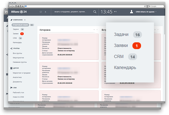Click settings circle next to Избранное
The width and height of the screenshot is (169, 115).
(x=25, y=20)
